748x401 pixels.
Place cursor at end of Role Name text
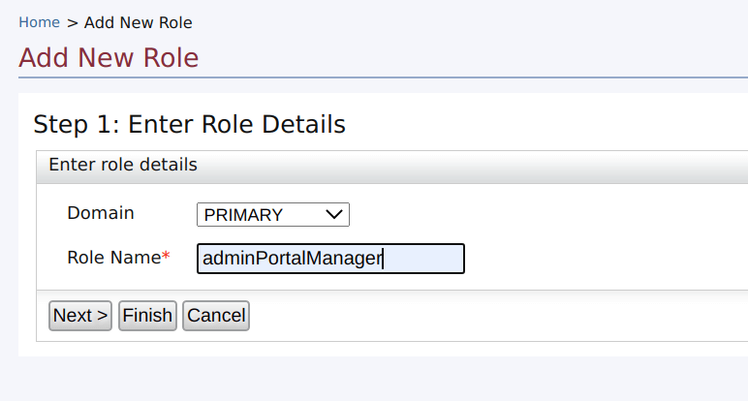(x=385, y=259)
